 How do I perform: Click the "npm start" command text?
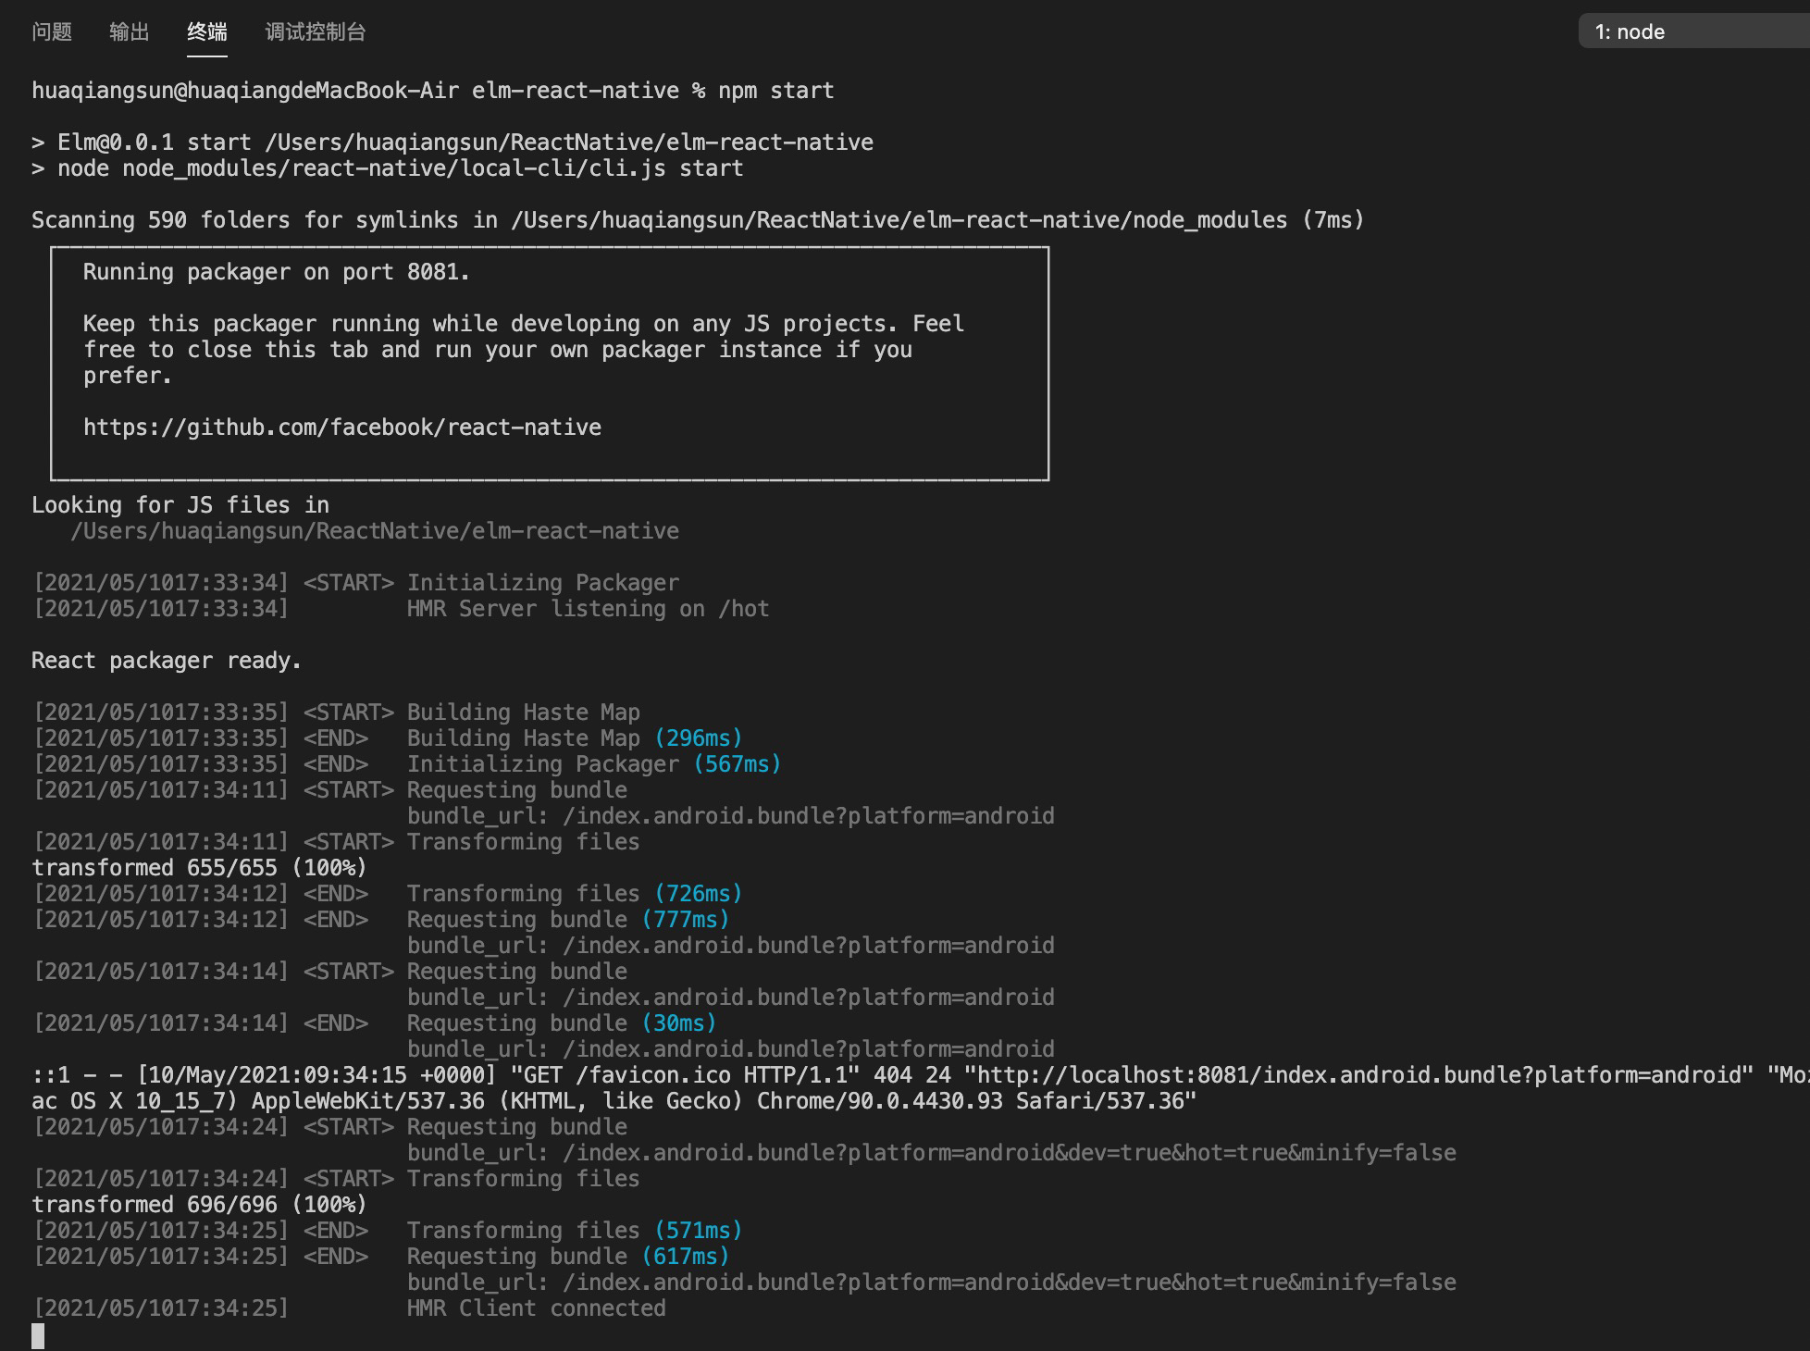click(x=775, y=91)
